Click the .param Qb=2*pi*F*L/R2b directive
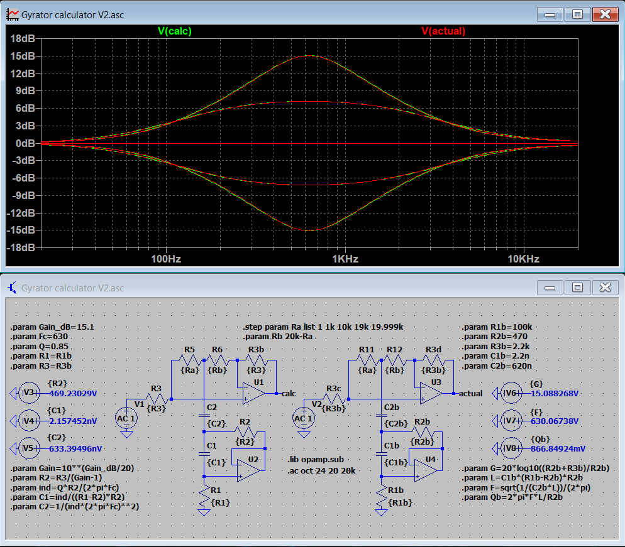Image resolution: width=625 pixels, height=547 pixels. point(513,497)
